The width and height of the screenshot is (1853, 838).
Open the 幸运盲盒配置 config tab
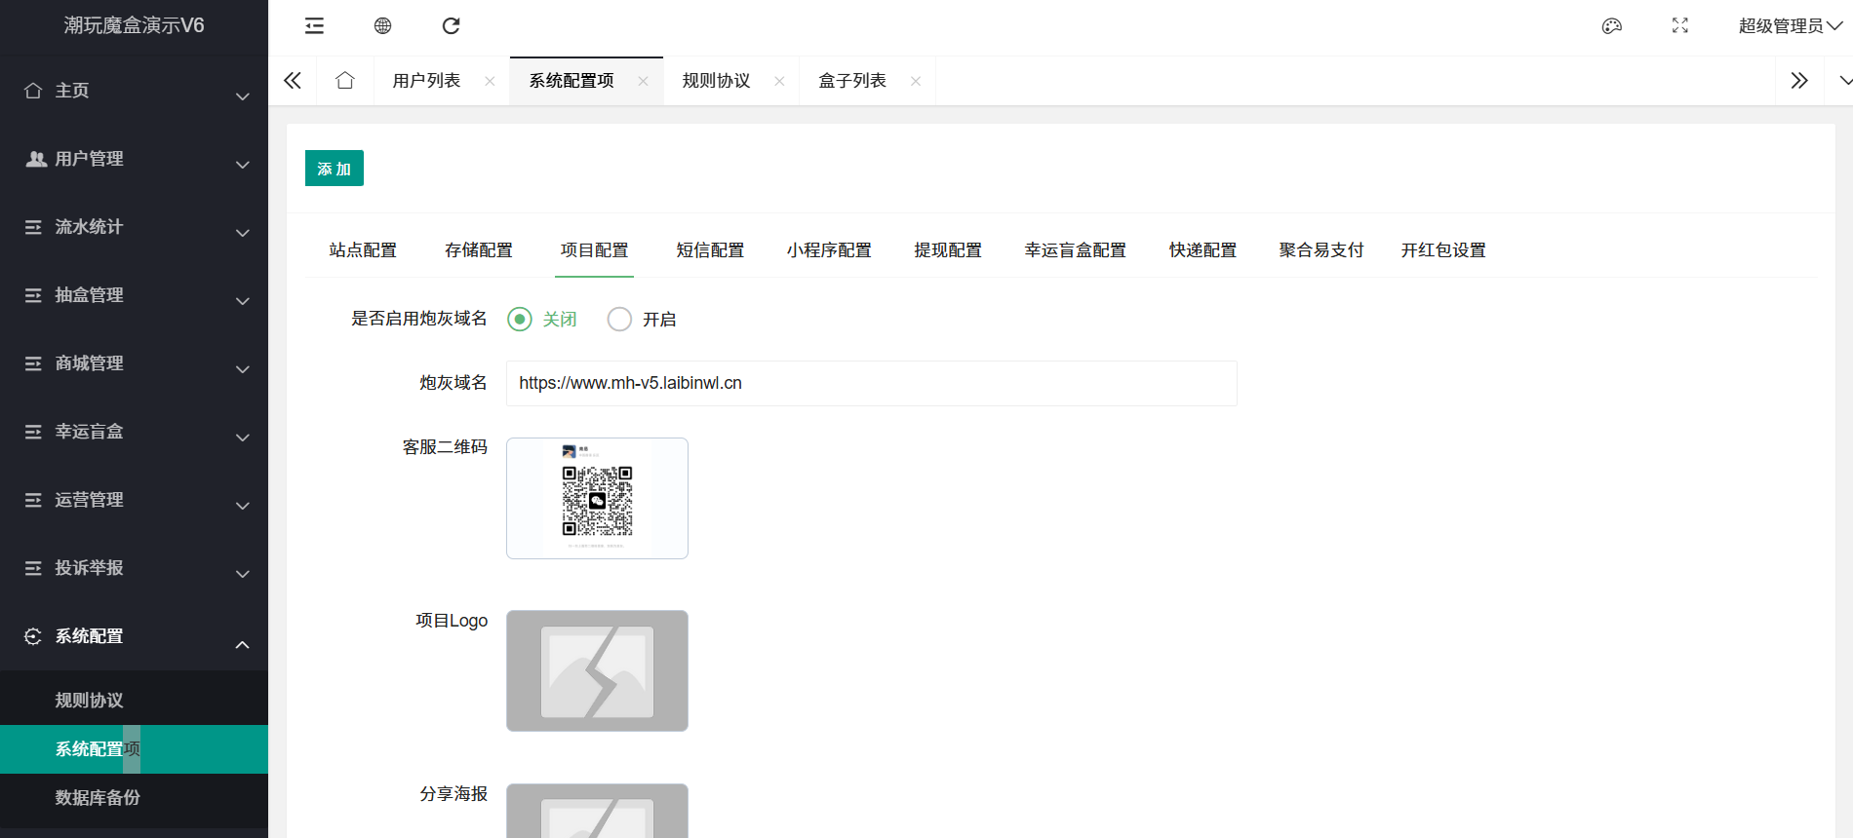(x=1076, y=250)
